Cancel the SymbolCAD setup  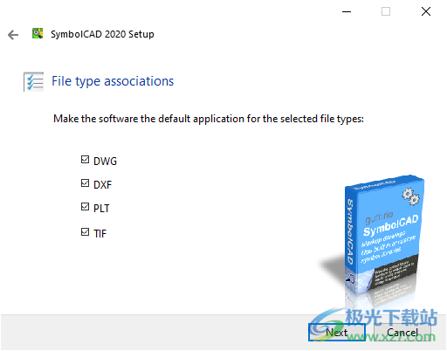[402, 332]
